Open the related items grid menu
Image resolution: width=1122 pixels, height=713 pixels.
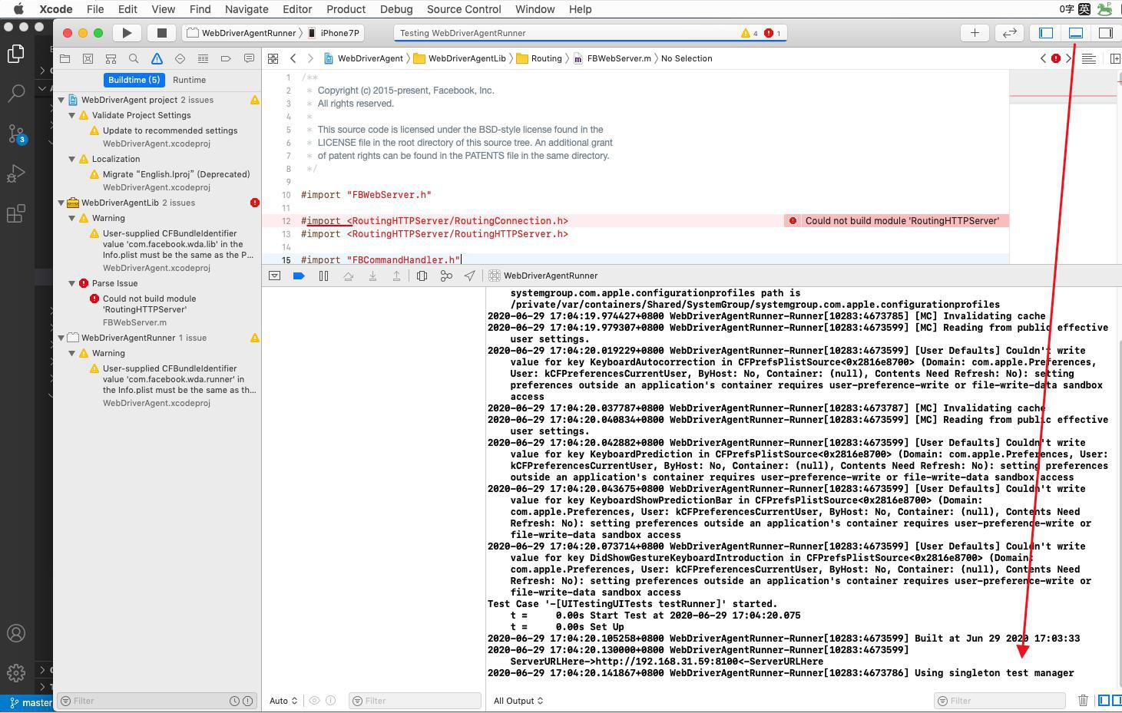(273, 58)
